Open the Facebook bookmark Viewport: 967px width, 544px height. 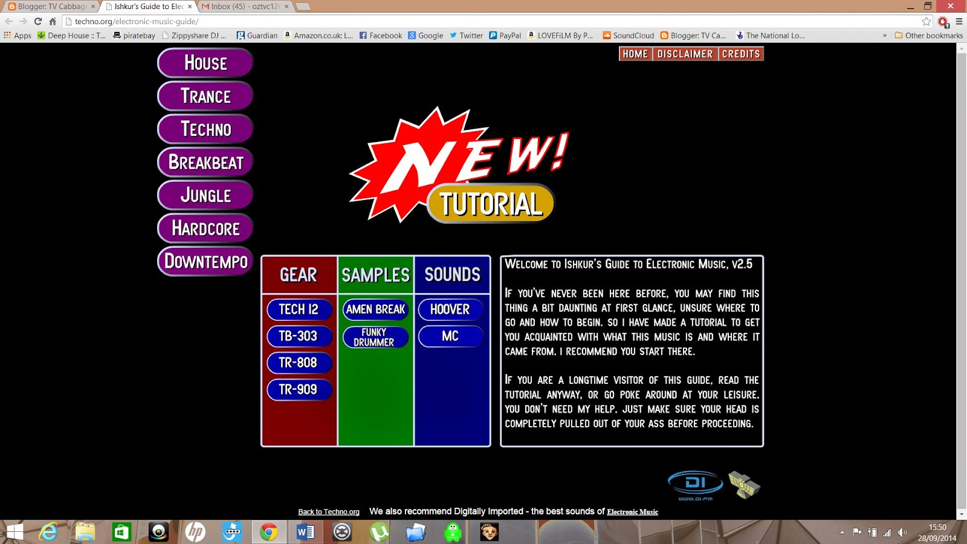point(381,36)
